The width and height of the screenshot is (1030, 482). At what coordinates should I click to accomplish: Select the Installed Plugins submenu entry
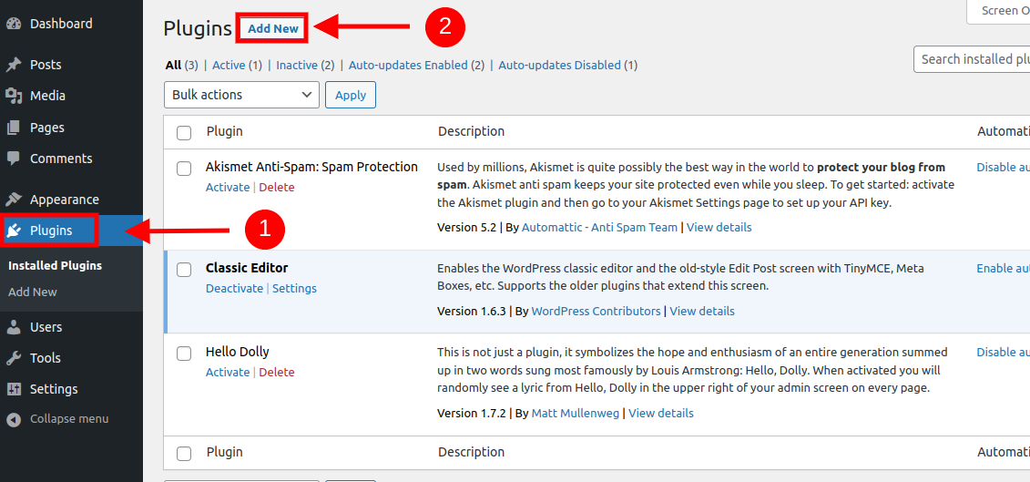click(x=56, y=266)
